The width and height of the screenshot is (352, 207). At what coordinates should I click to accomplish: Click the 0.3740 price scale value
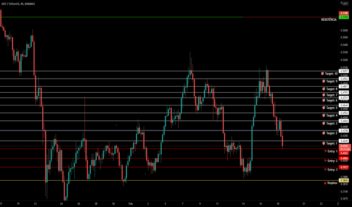point(344,192)
